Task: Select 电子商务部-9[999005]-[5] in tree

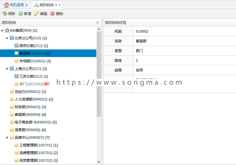Action: 36,122
